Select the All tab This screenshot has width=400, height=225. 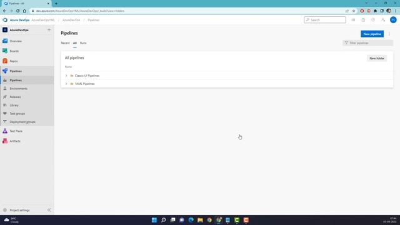75,43
